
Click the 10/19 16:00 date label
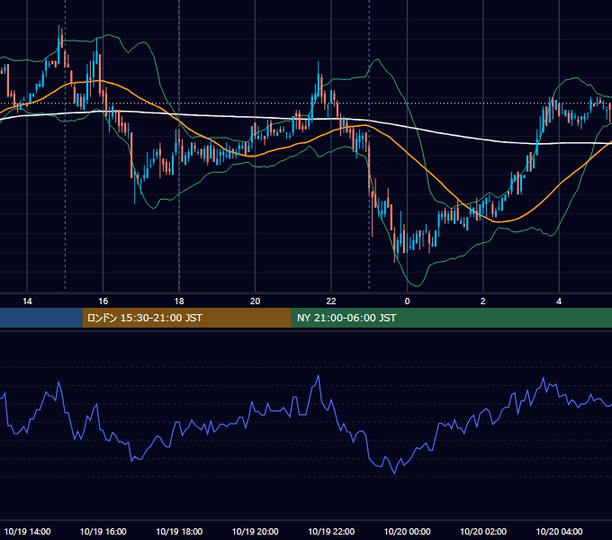[103, 531]
